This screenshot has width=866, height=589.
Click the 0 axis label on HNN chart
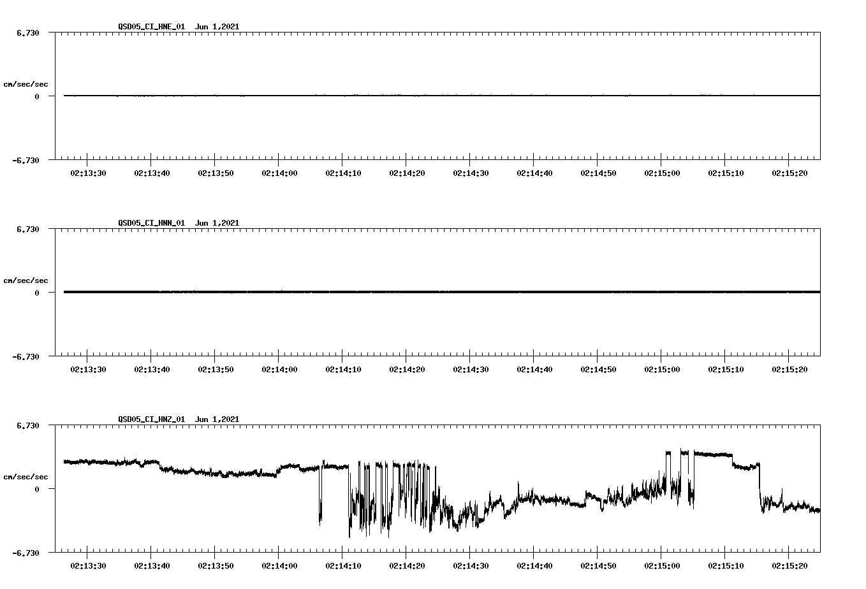coord(37,293)
